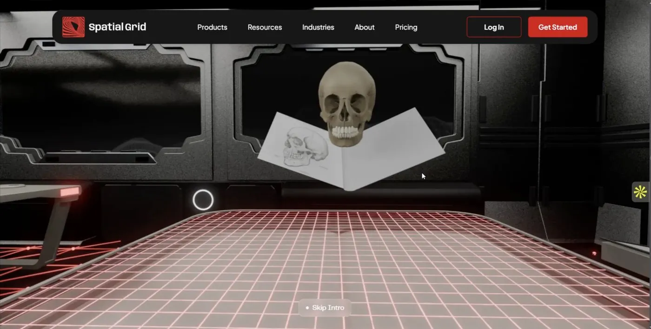
Task: Click the Spatial Grid red logo icon
Action: pos(73,27)
